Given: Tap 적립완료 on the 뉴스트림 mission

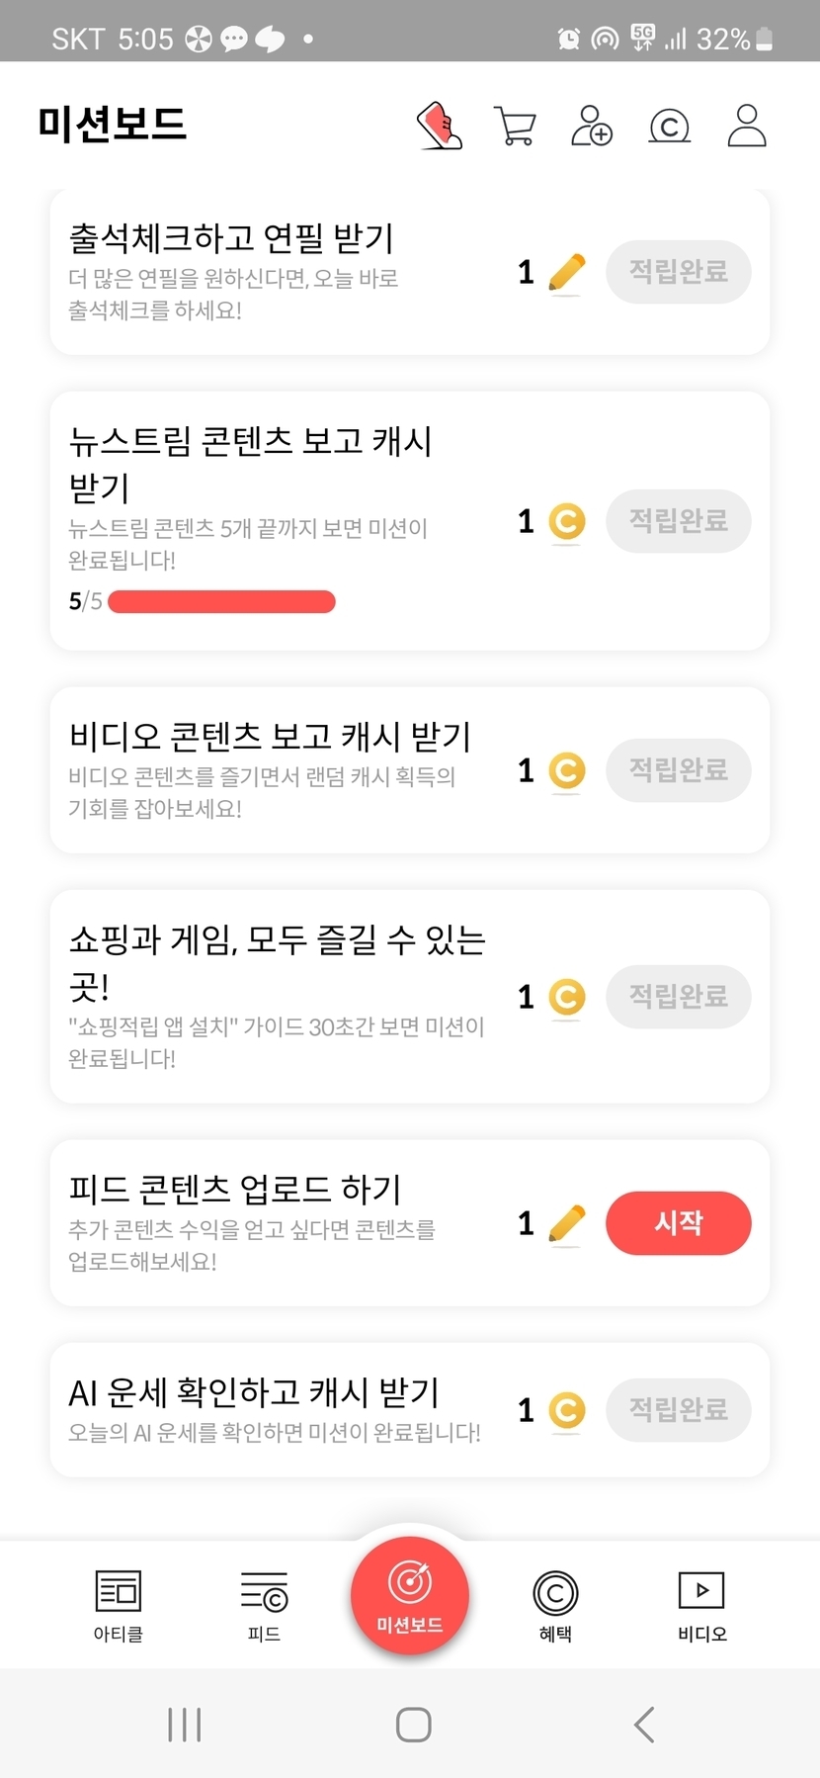Looking at the screenshot, I should coord(679,521).
